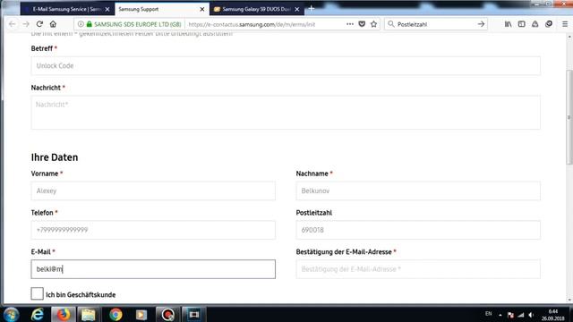The height and width of the screenshot is (322, 573).
Task: Reload the Samsung Support page
Action: [39, 24]
